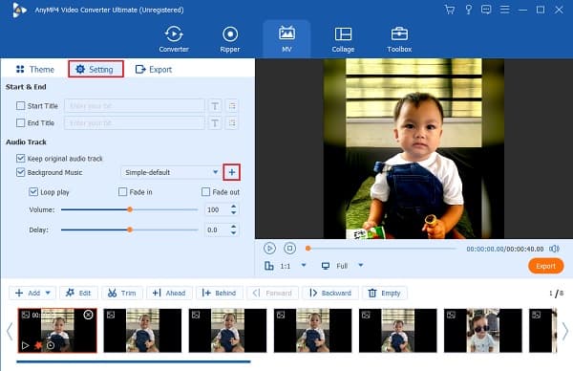Mute preview with speaker icon
This screenshot has height=371, width=573.
click(554, 249)
